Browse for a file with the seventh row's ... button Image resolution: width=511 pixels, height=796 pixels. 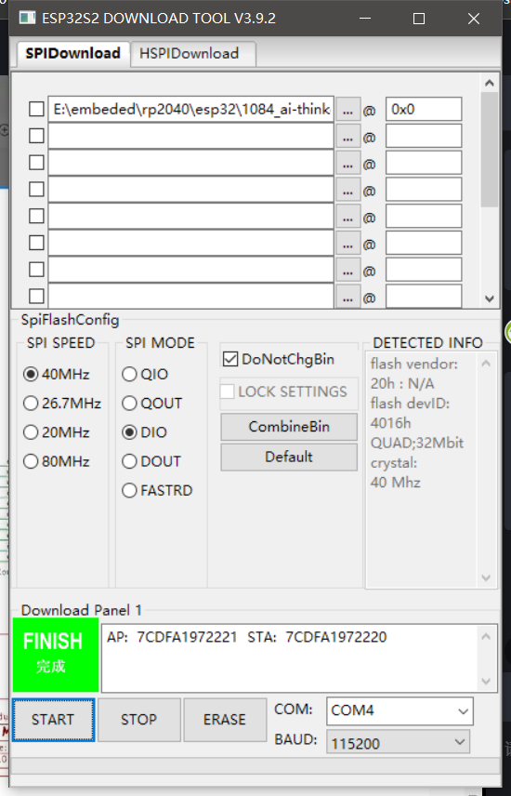348,270
